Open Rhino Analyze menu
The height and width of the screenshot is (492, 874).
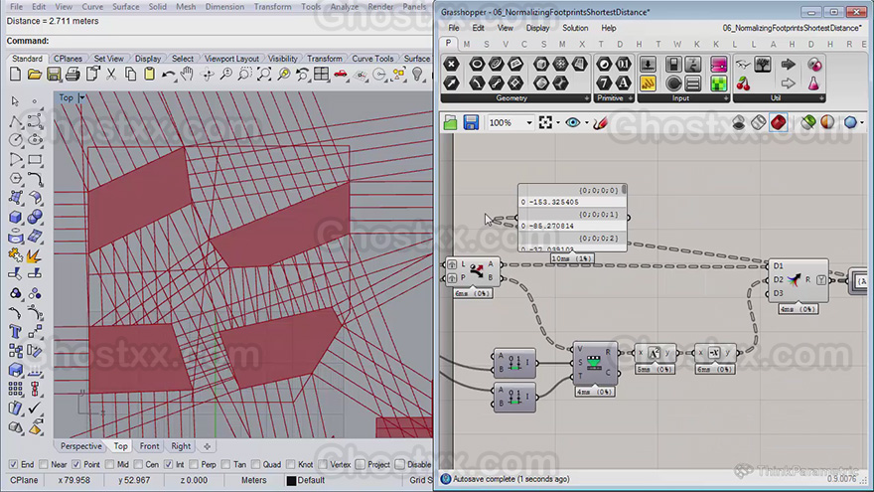(x=345, y=7)
